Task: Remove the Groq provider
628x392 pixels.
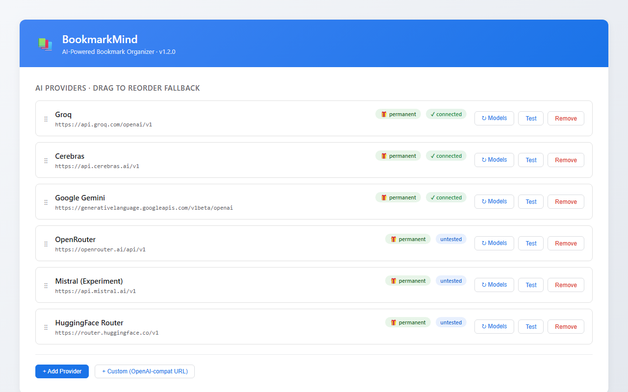Action: [x=566, y=118]
